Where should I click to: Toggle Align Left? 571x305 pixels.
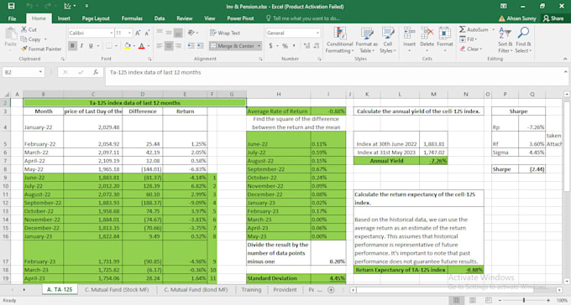click(160, 46)
